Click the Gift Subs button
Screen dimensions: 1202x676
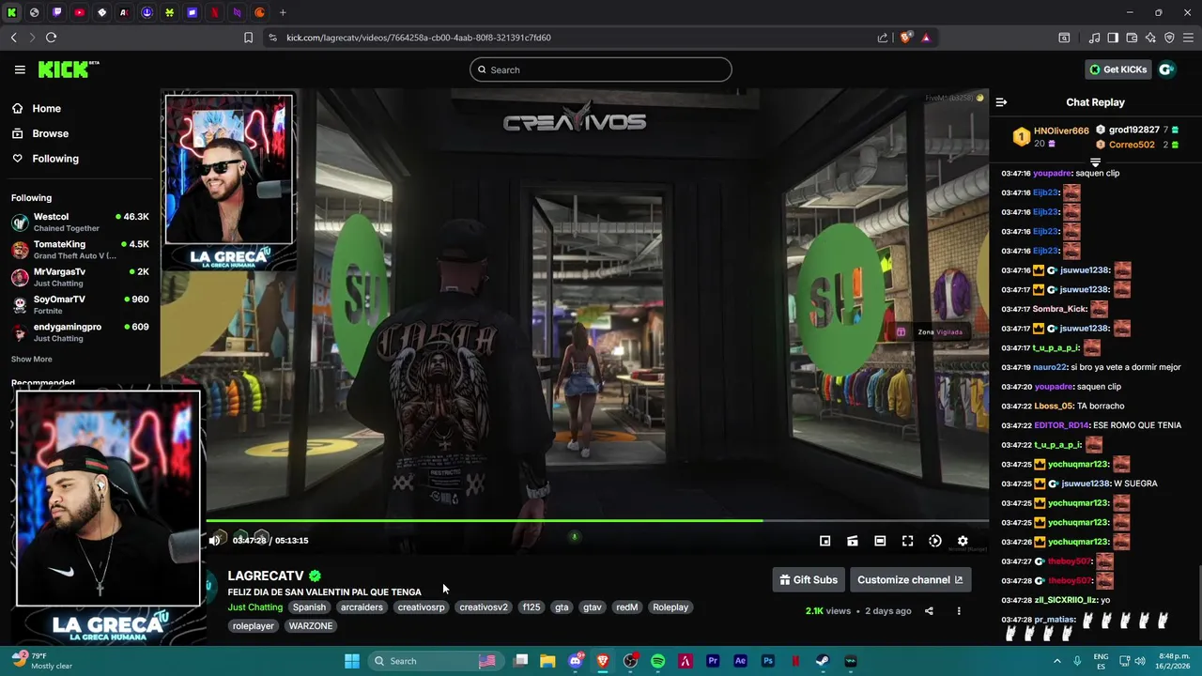809,579
